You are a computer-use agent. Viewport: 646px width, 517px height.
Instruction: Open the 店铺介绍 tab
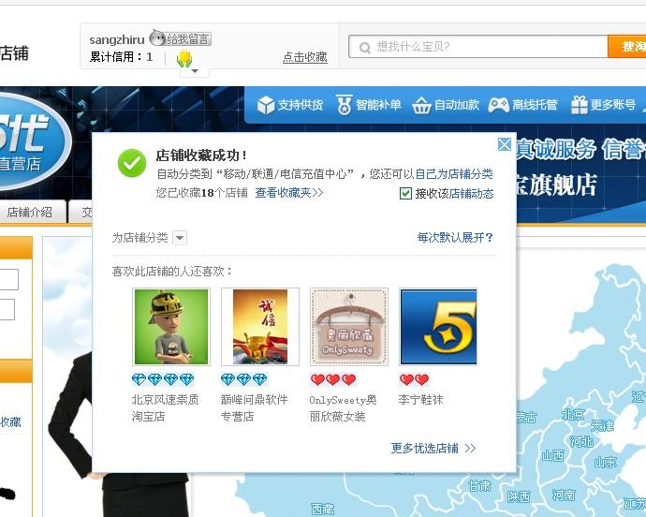coord(30,212)
